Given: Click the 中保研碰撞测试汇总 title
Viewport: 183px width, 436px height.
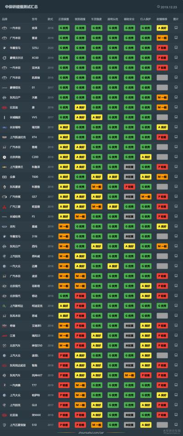Looking at the screenshot, I should (x=22, y=6).
